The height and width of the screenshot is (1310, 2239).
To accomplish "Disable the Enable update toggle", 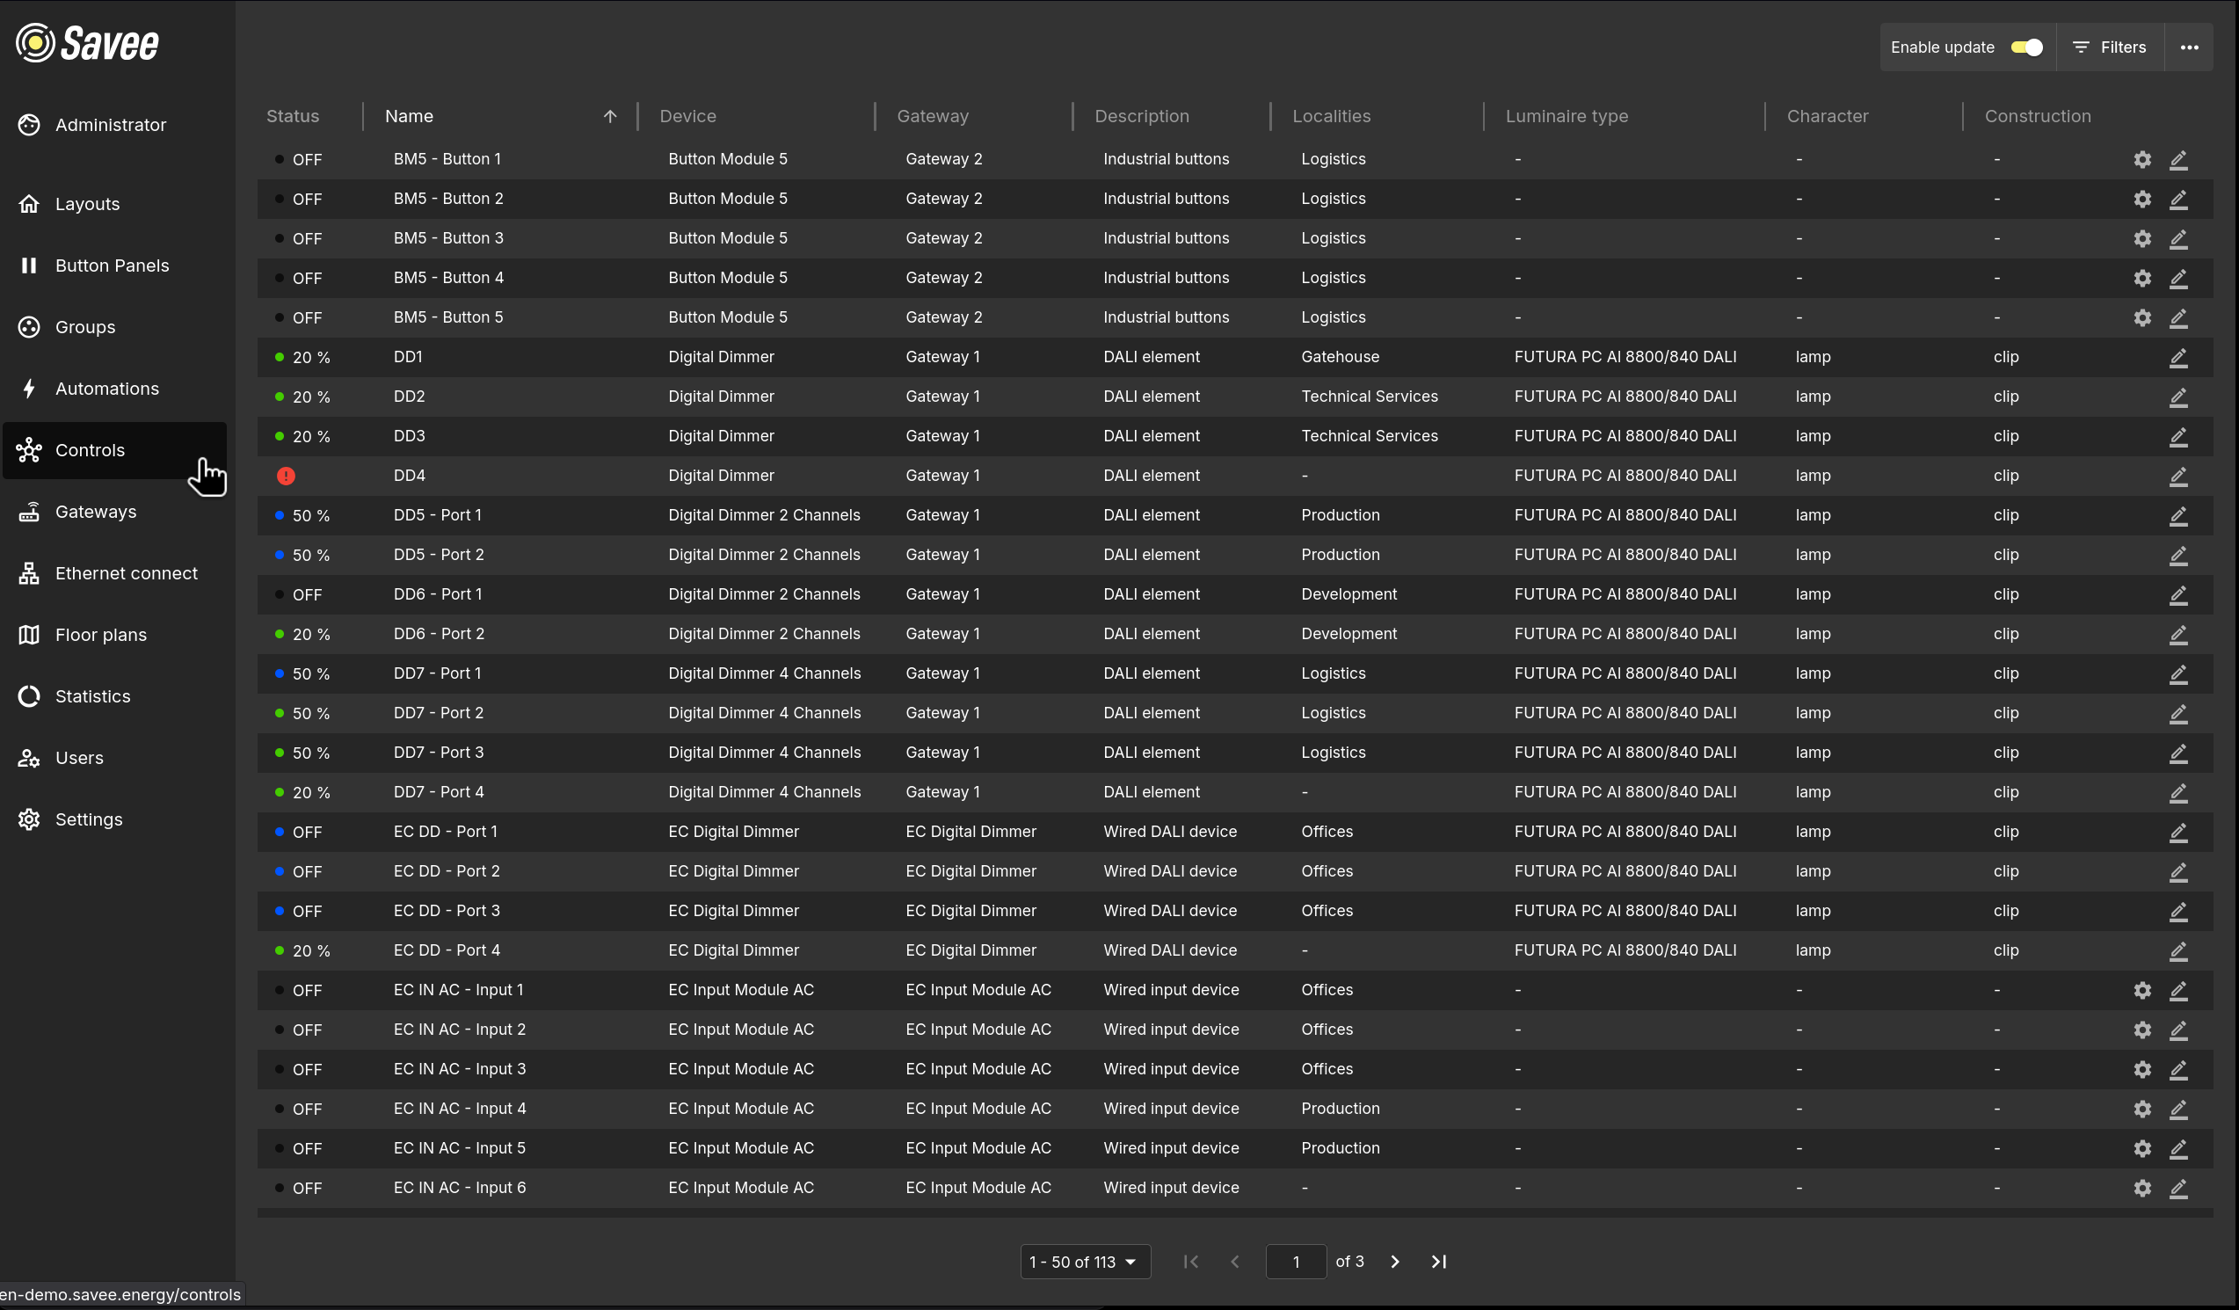I will (x=2025, y=47).
